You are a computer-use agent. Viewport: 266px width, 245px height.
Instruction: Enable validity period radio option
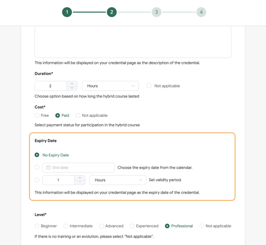point(37,180)
